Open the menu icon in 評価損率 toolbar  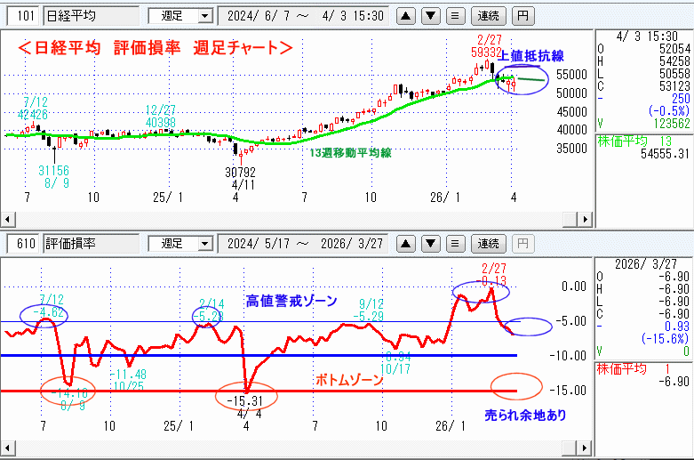[455, 244]
